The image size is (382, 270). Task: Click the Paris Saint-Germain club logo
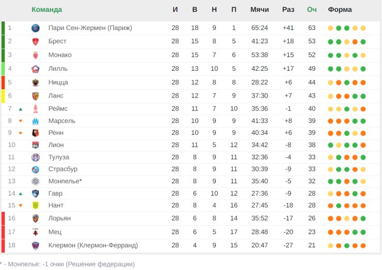coord(36,28)
